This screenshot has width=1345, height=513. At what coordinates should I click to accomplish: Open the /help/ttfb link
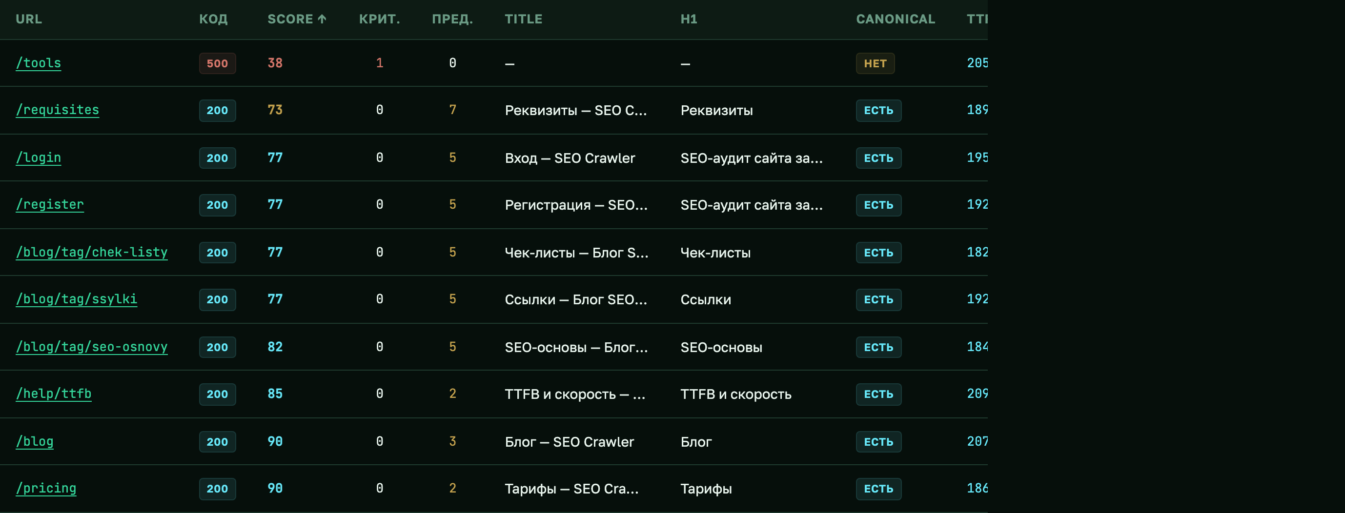[x=53, y=394]
